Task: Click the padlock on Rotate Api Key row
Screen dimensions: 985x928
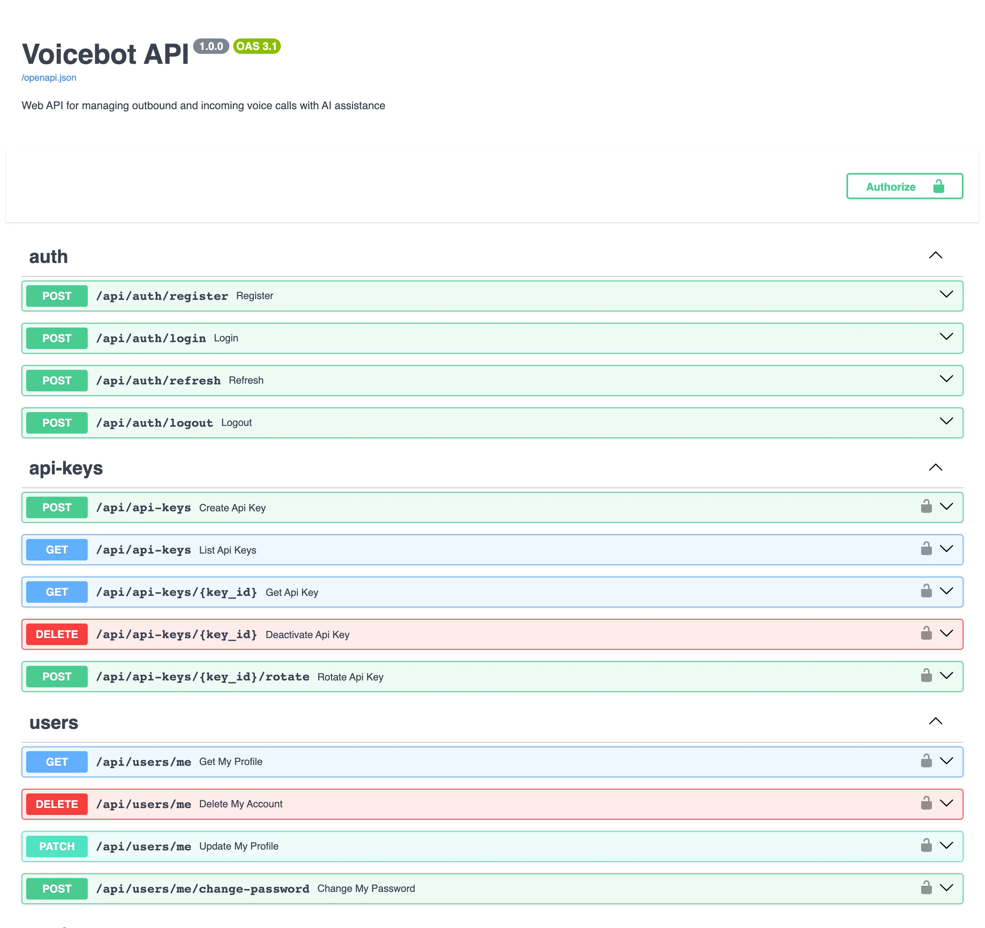Action: pos(926,675)
